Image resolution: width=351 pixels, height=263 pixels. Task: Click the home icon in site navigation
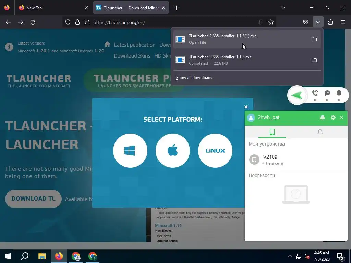coord(107,44)
